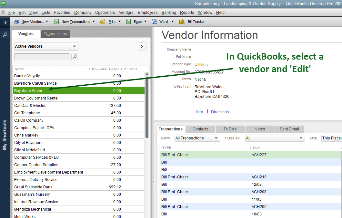Expand the My Shortcuts sidebar arrow
This screenshot has height=218, width=342.
coord(5,23)
